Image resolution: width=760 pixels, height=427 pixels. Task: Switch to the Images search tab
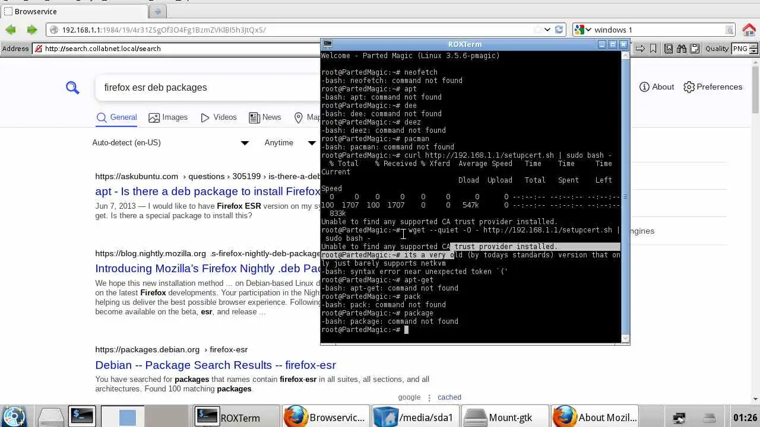168,117
